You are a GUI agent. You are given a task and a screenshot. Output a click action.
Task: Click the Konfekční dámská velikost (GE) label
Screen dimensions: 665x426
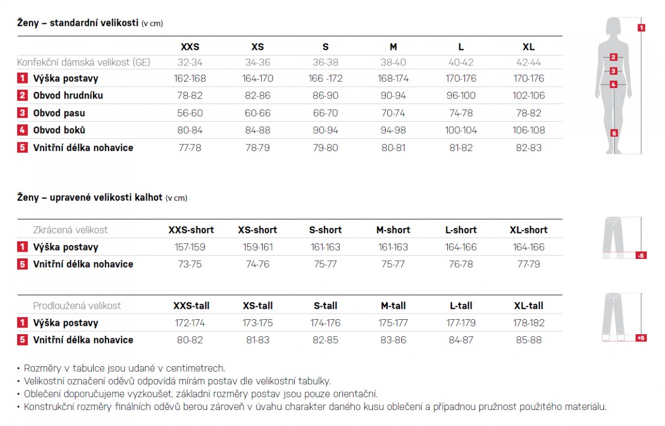[x=84, y=63]
